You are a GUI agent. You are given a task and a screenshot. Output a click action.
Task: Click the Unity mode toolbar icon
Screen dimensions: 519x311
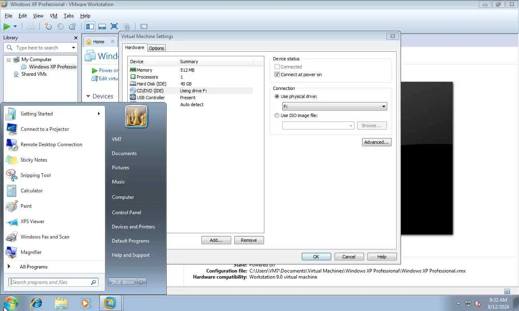127,27
